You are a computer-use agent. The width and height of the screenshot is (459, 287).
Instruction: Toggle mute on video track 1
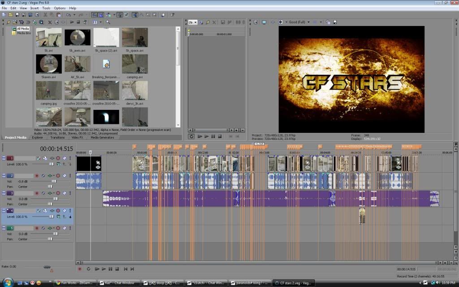[64, 158]
